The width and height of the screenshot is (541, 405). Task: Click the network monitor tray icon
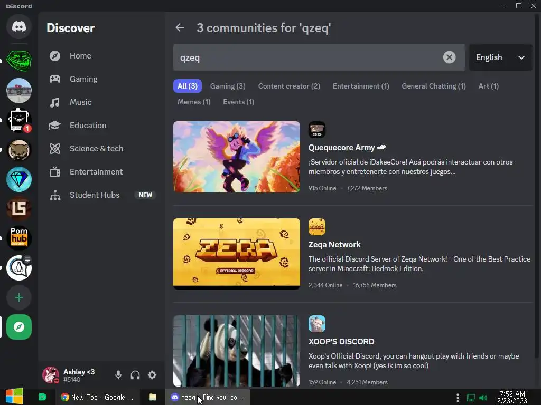point(471,398)
